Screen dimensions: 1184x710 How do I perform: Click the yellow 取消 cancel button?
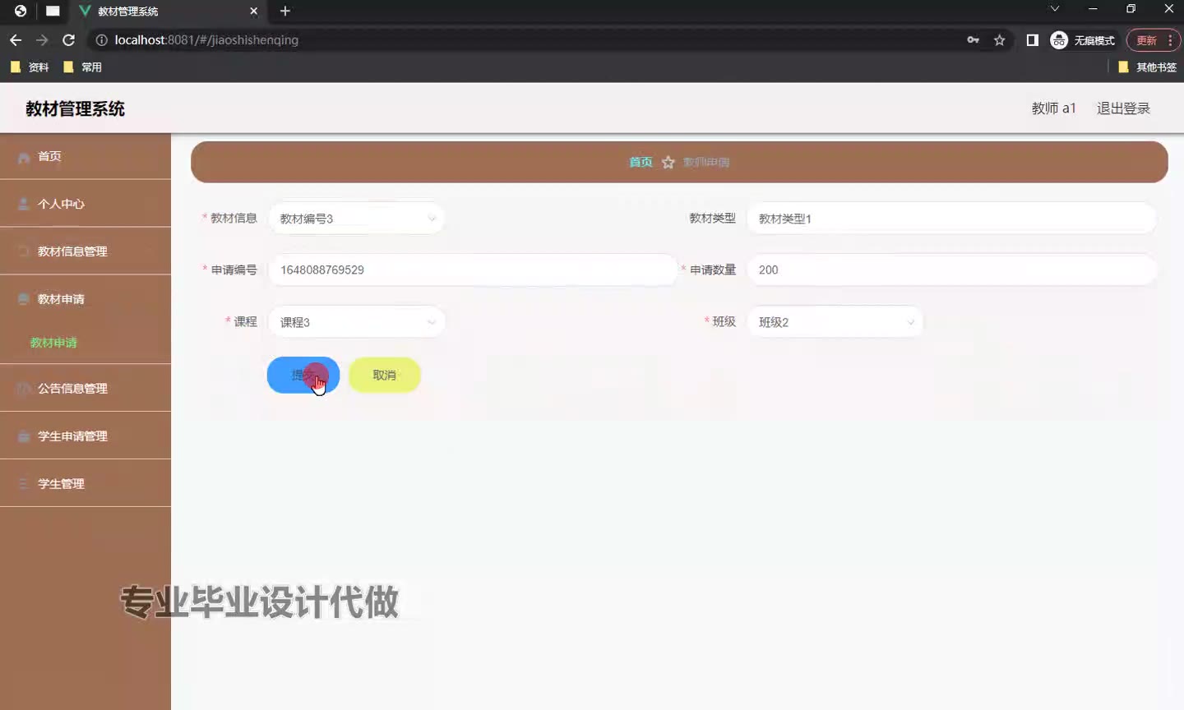[385, 375]
